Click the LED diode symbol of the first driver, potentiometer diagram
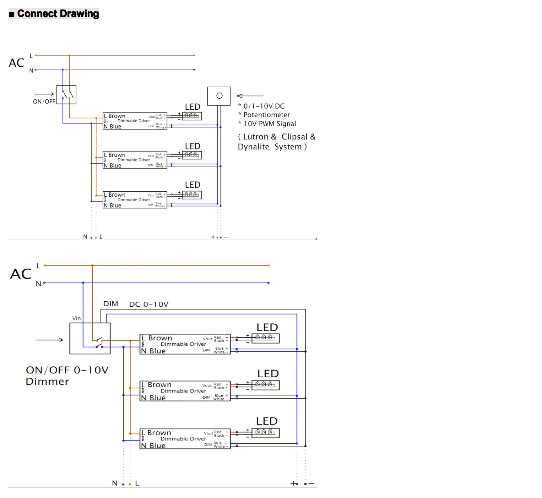Image resolution: width=542 pixels, height=498 pixels. (x=192, y=116)
